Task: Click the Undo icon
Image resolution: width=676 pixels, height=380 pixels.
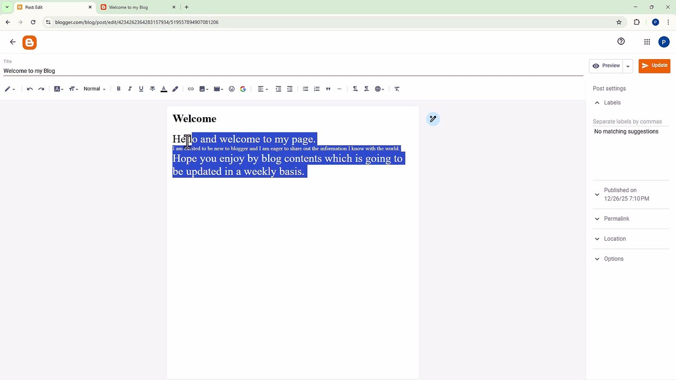Action: click(30, 89)
